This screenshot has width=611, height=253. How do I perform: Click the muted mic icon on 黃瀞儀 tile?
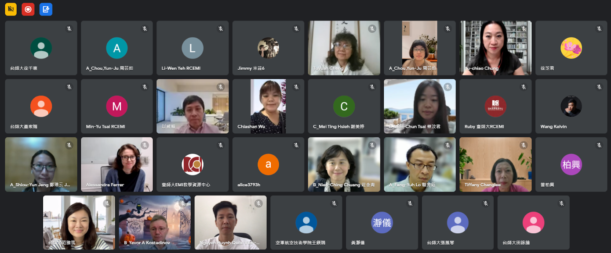coord(410,203)
